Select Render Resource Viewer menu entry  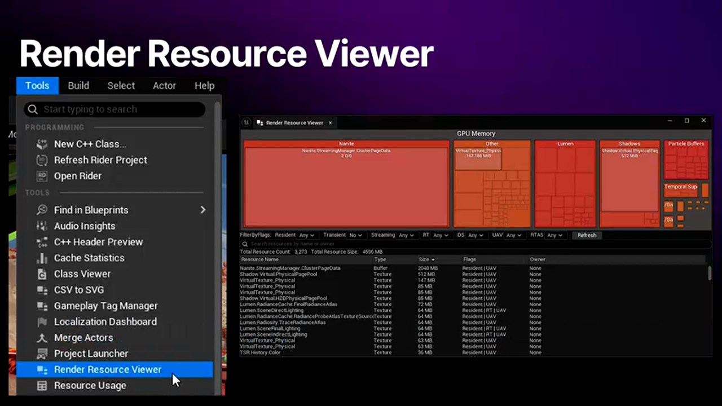108,370
